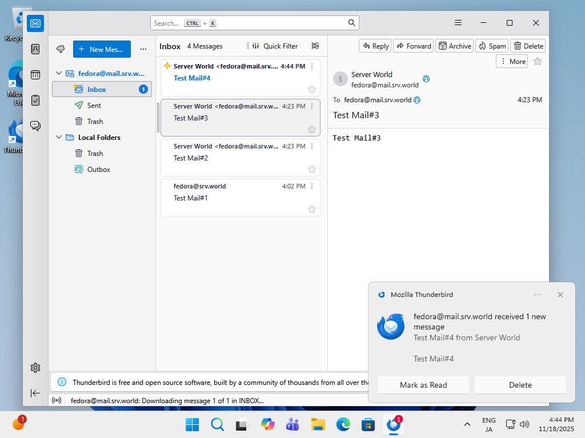Open the Address Book sidebar icon
This screenshot has width=585, height=438.
point(35,49)
